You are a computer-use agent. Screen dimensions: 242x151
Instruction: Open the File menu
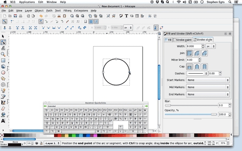point(4,10)
